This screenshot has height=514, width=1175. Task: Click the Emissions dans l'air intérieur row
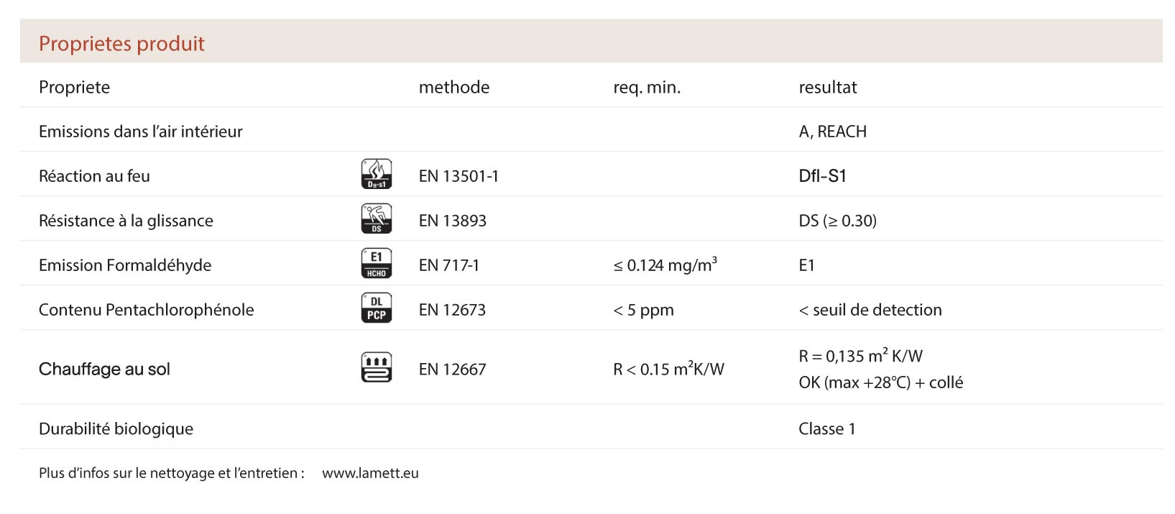pos(140,132)
